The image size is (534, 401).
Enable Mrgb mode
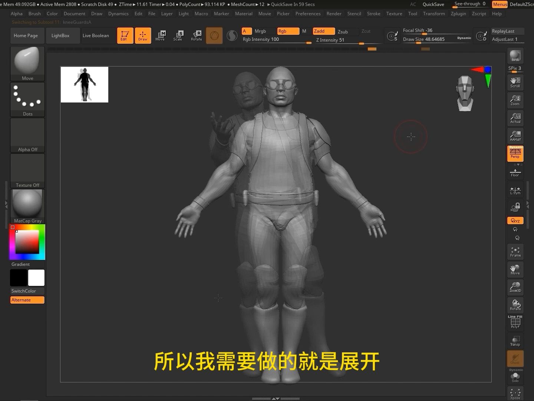coord(264,31)
